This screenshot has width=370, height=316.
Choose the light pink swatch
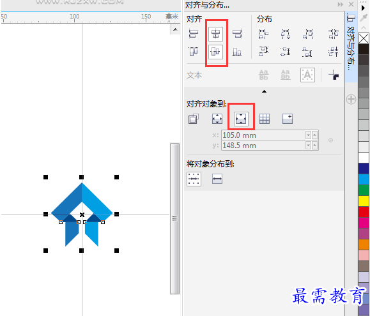pos(364,255)
